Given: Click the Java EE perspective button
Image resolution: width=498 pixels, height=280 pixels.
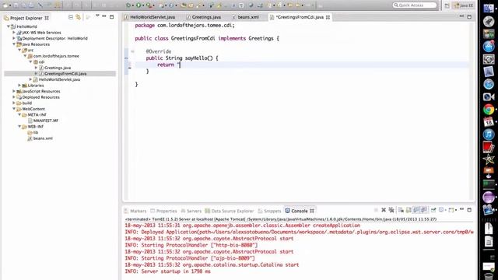Looking at the screenshot, I should pyautogui.click(x=464, y=5).
